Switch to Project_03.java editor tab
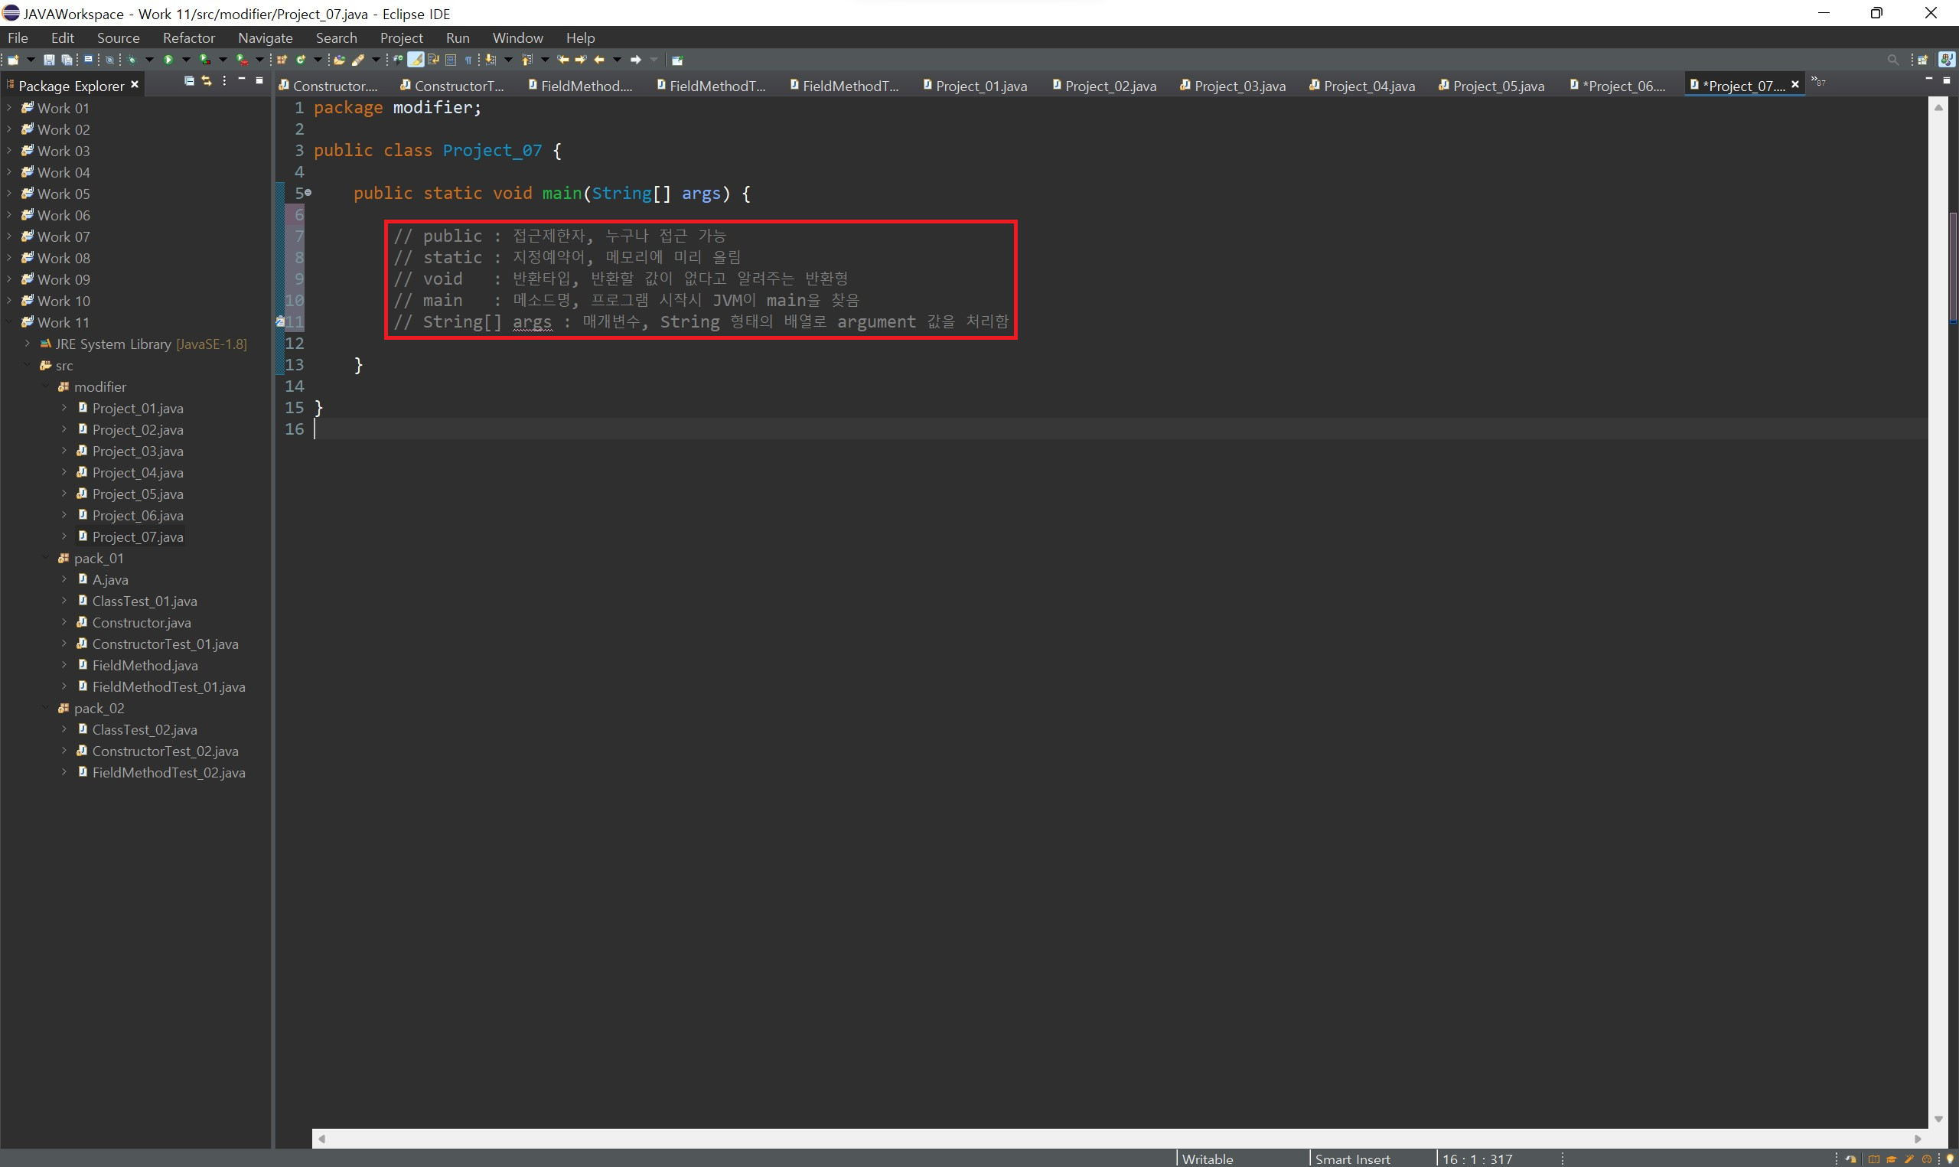Viewport: 1959px width, 1167px height. click(x=1239, y=86)
